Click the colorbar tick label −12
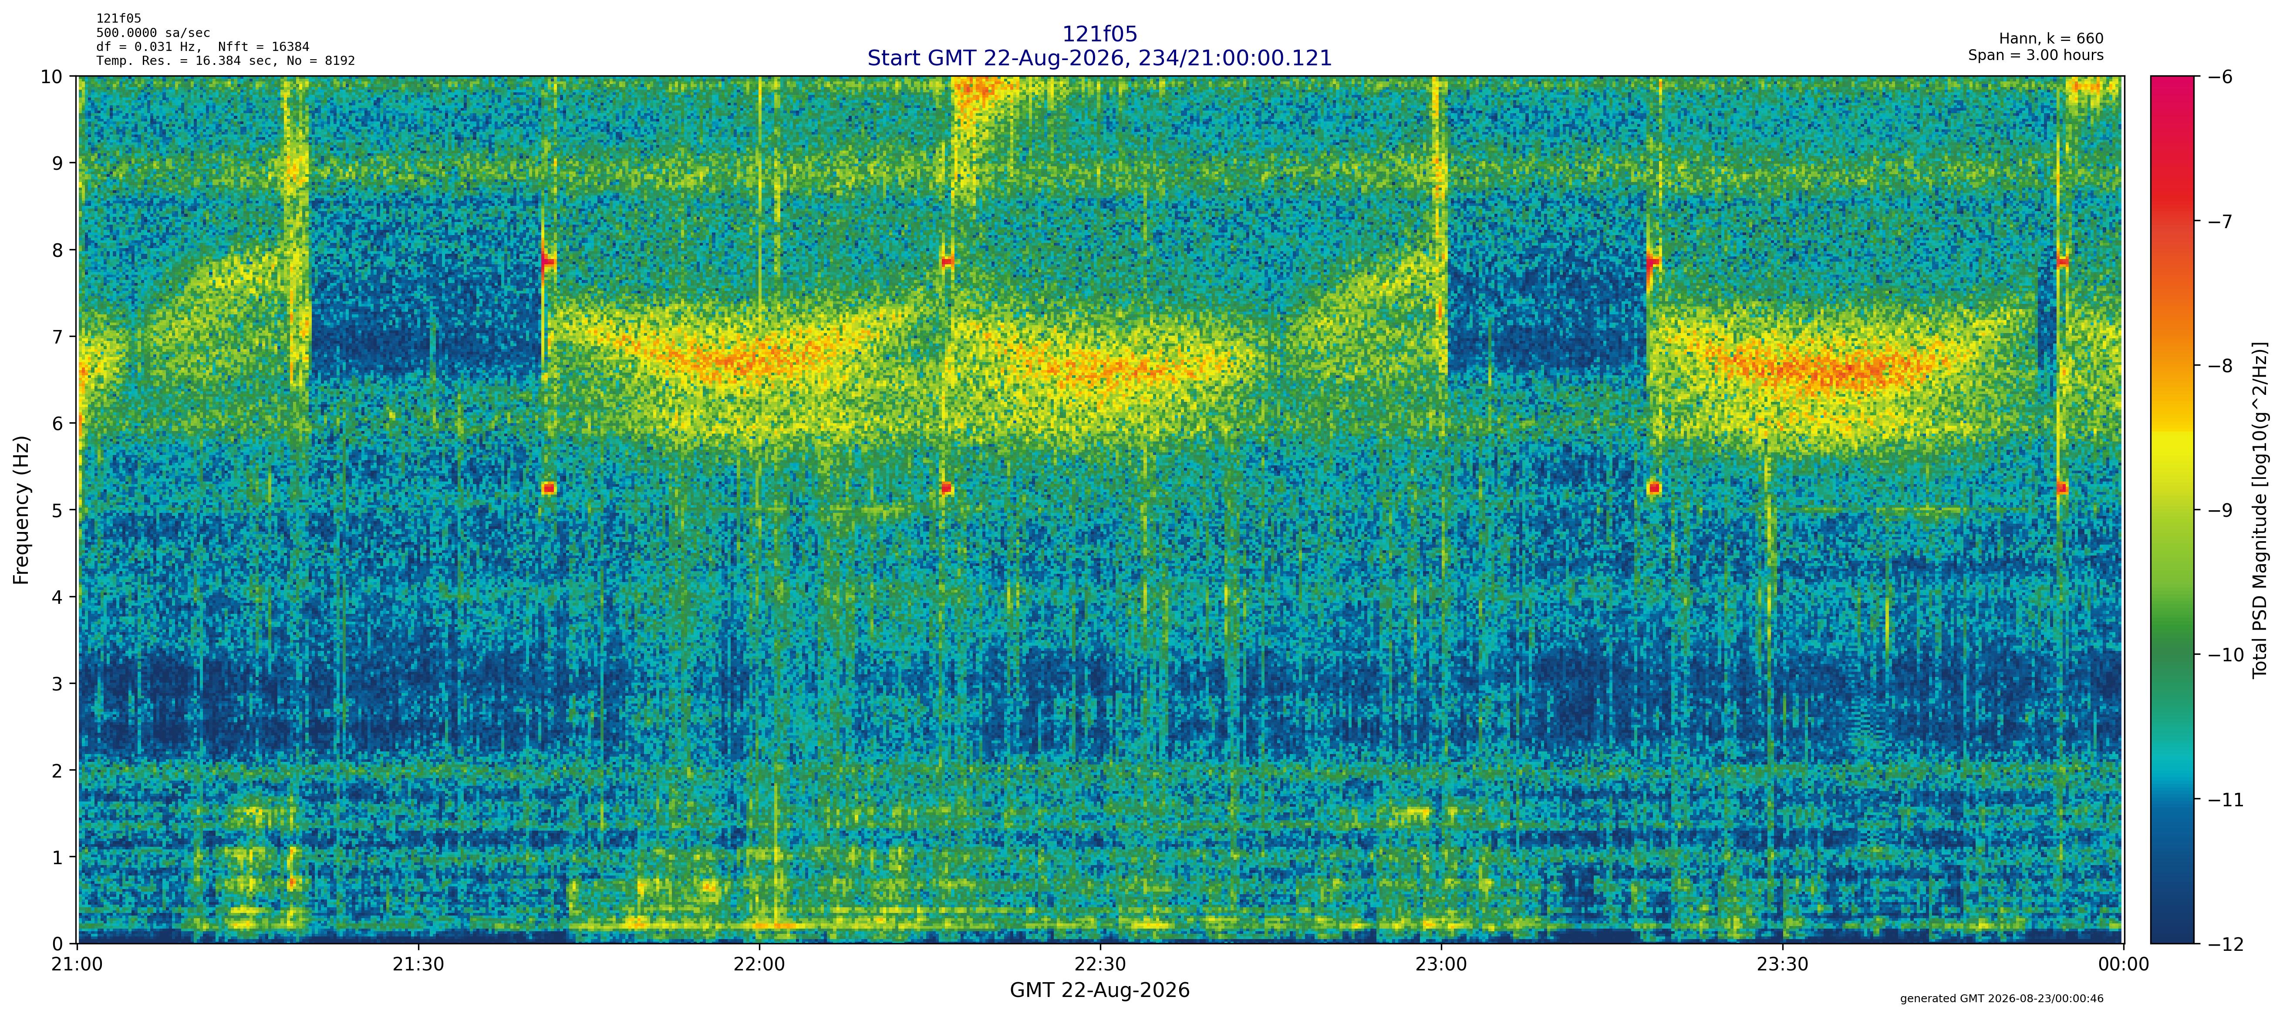2283x1017 pixels. pos(2226,944)
